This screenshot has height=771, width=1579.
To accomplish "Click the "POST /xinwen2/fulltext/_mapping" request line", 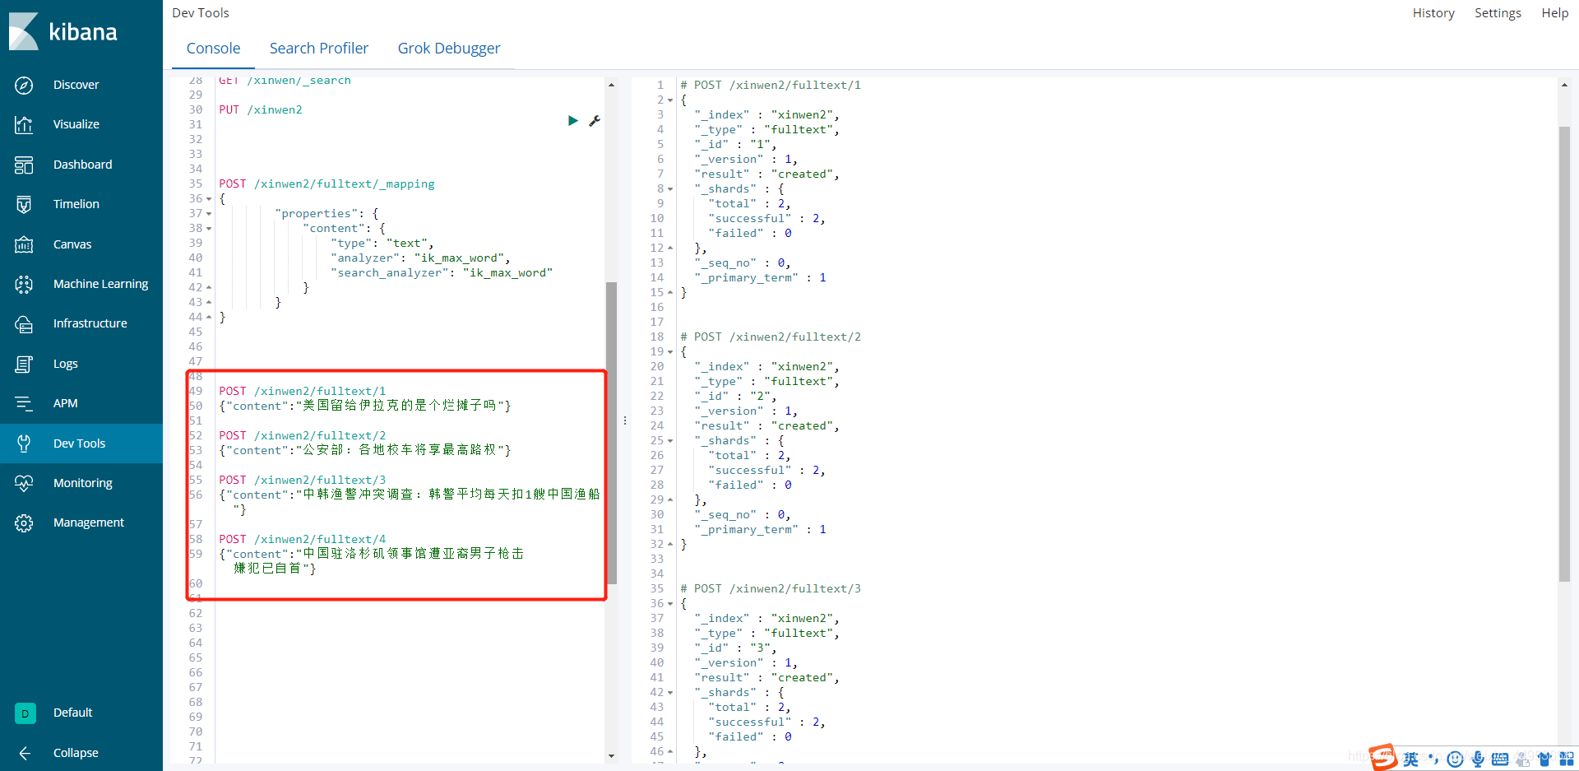I will (326, 184).
